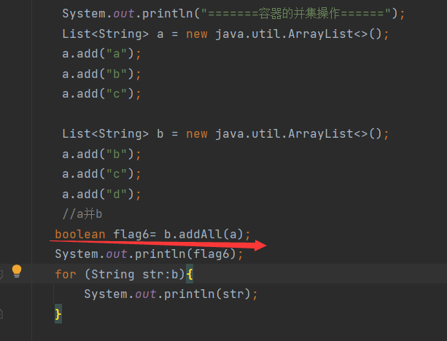The width and height of the screenshot is (447, 341).
Task: Click the "boolean" keyword
Action: pyautogui.click(x=80, y=234)
